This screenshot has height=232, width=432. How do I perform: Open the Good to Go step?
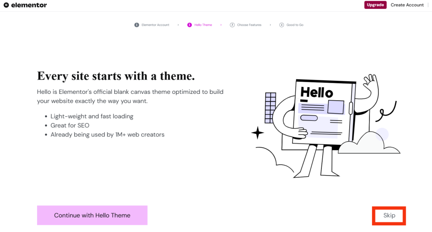coord(295,25)
